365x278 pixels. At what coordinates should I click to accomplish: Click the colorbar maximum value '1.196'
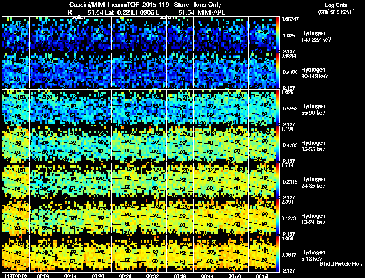(x=288, y=129)
